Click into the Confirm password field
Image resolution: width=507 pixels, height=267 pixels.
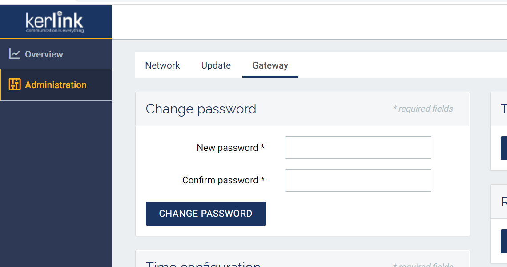point(358,180)
